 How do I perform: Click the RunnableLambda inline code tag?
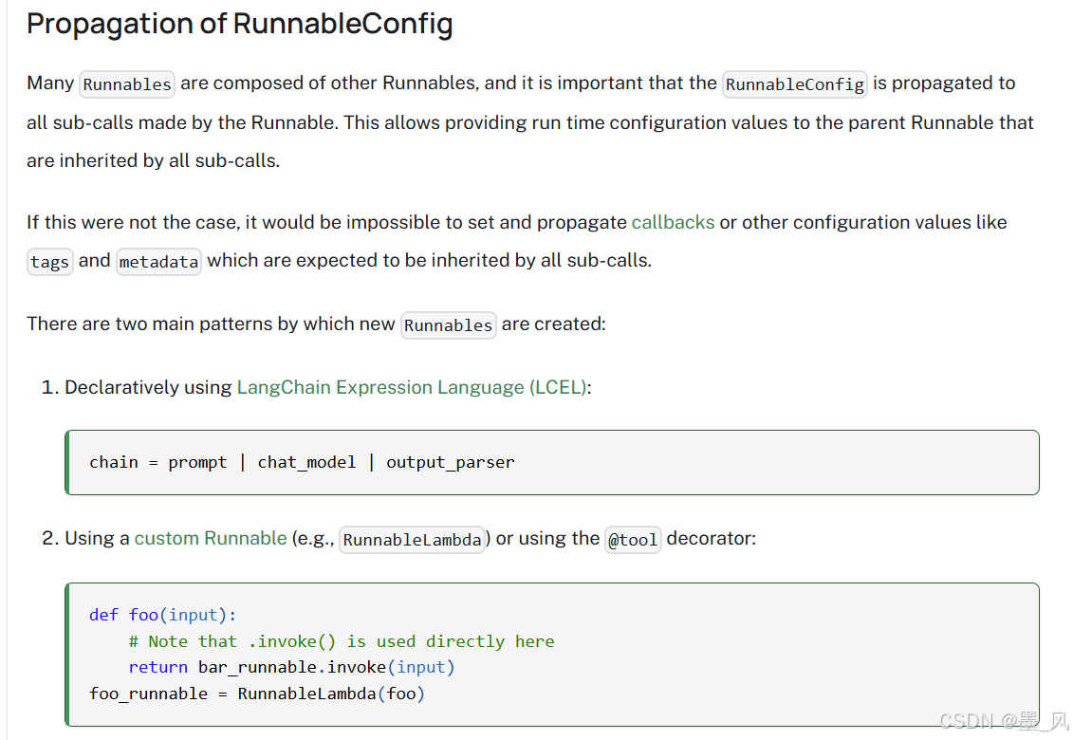(x=413, y=540)
